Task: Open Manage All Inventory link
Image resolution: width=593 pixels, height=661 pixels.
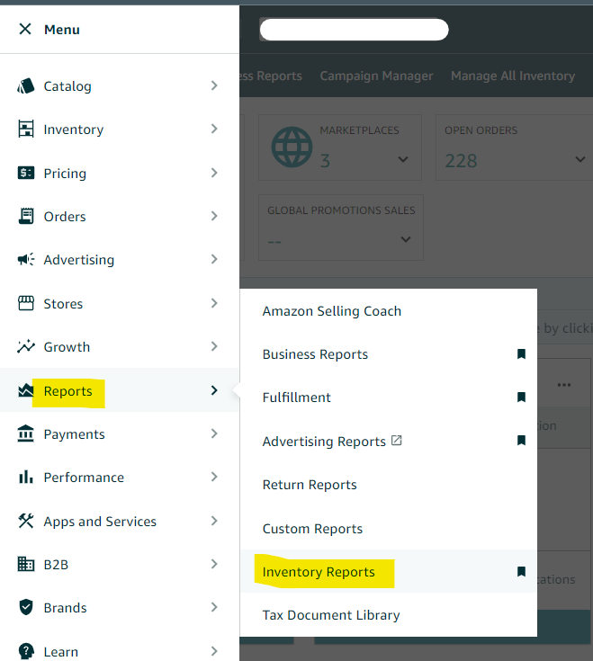Action: pyautogui.click(x=513, y=76)
